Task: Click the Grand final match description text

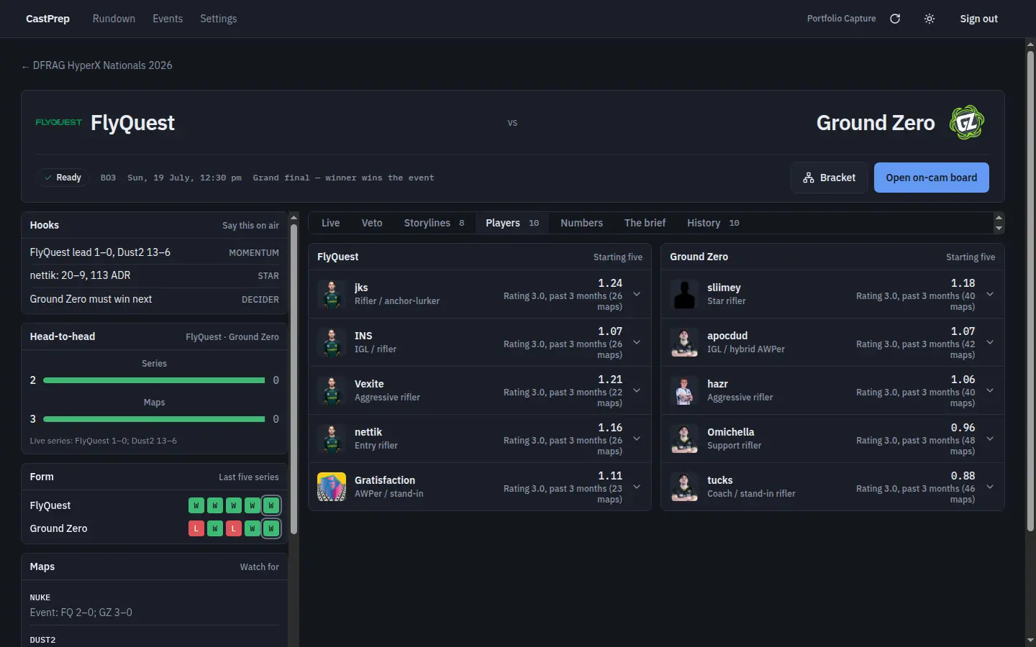Action: coord(343,178)
